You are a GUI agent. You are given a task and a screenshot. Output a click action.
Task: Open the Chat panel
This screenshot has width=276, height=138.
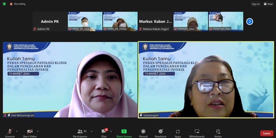coord(104,132)
